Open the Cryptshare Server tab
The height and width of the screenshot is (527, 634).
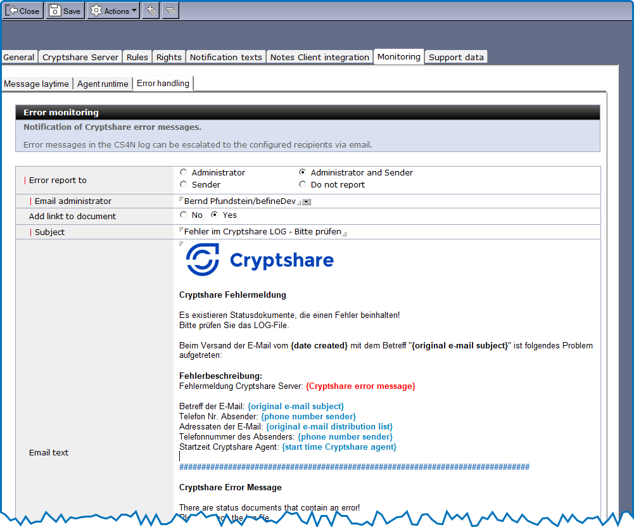[80, 57]
